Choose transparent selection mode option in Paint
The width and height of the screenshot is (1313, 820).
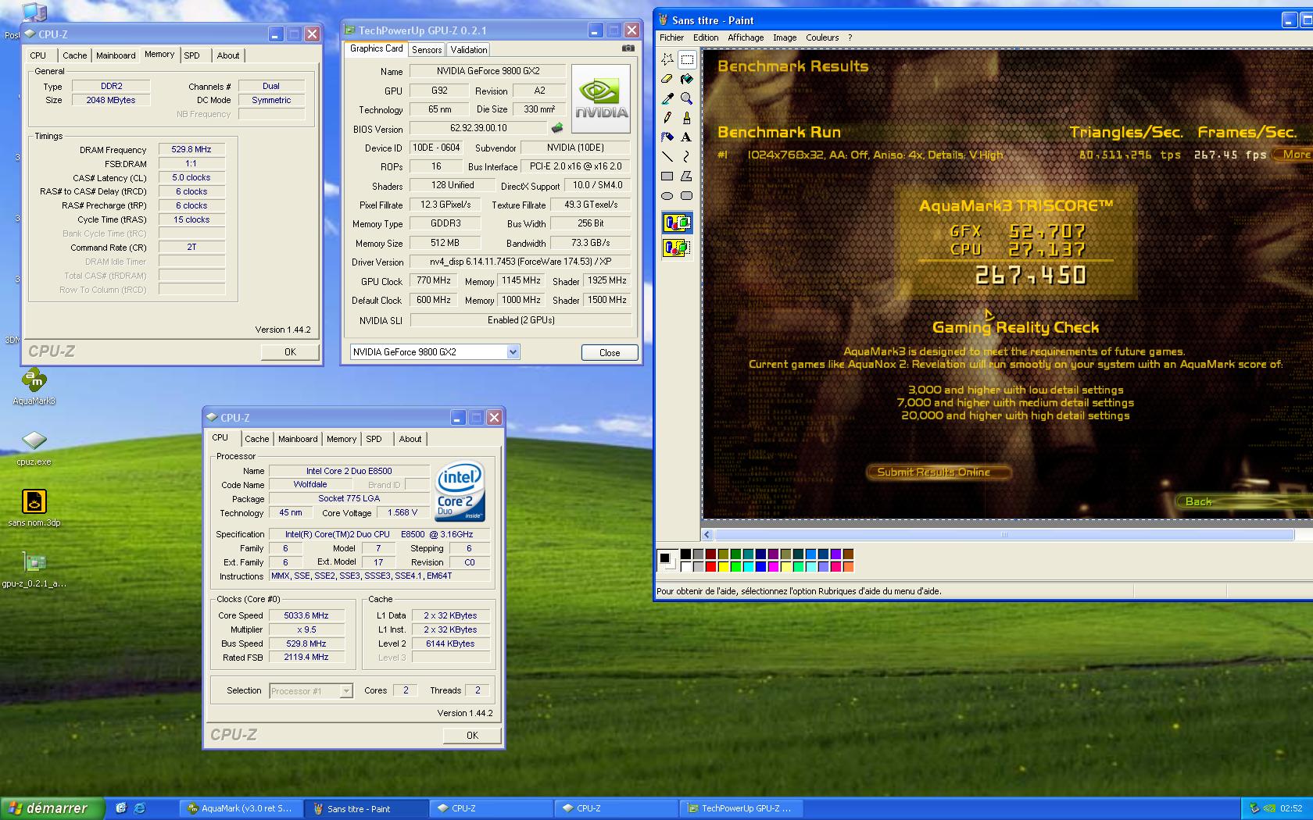tap(677, 248)
